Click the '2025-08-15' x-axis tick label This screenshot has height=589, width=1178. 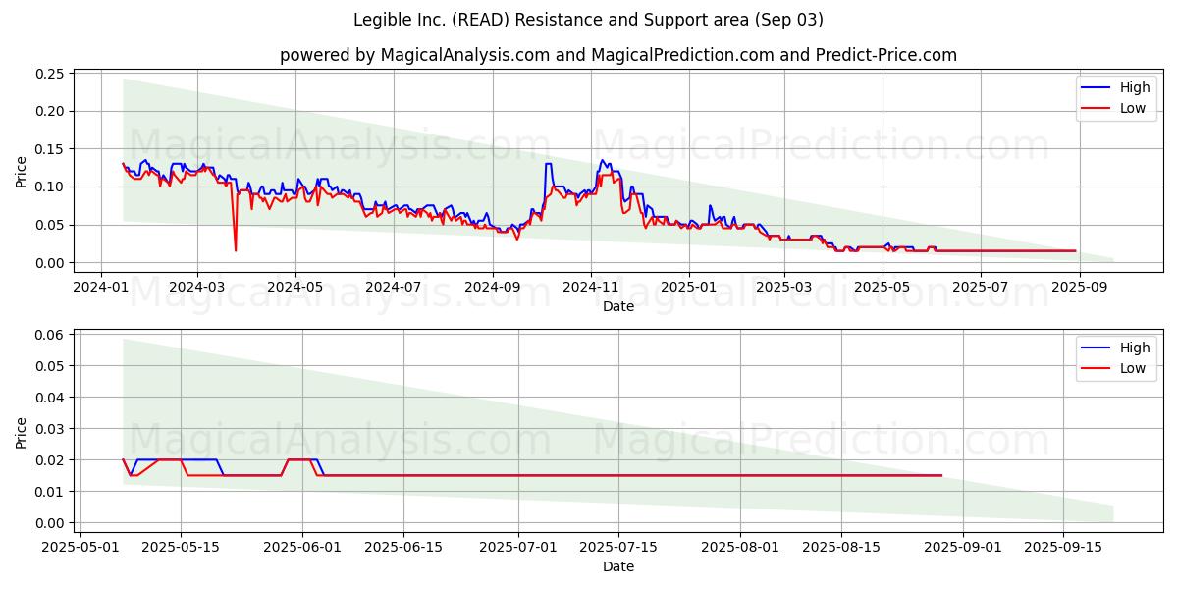[x=842, y=547]
